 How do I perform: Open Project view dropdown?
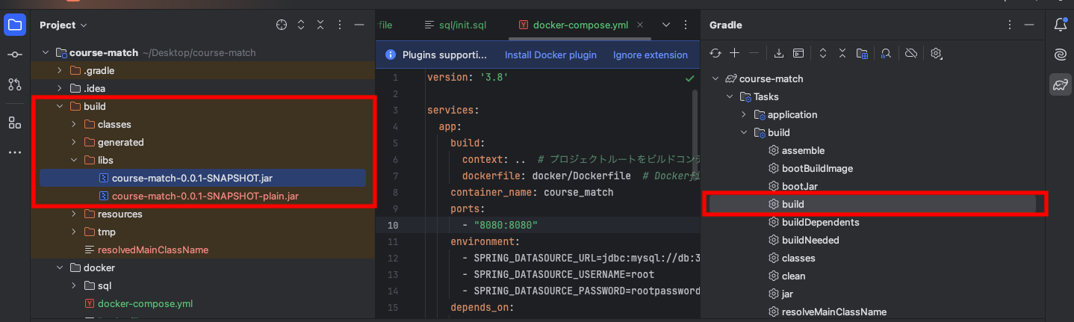coord(63,25)
